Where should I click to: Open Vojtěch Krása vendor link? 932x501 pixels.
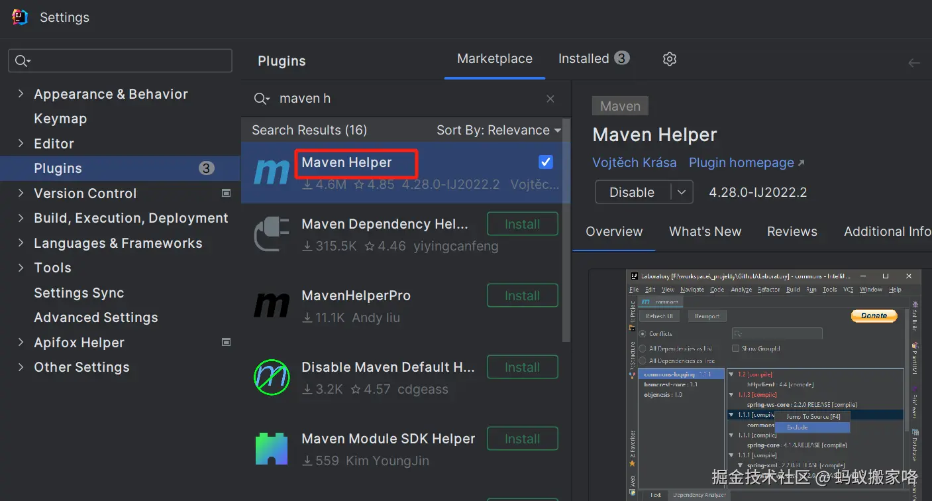click(x=635, y=162)
